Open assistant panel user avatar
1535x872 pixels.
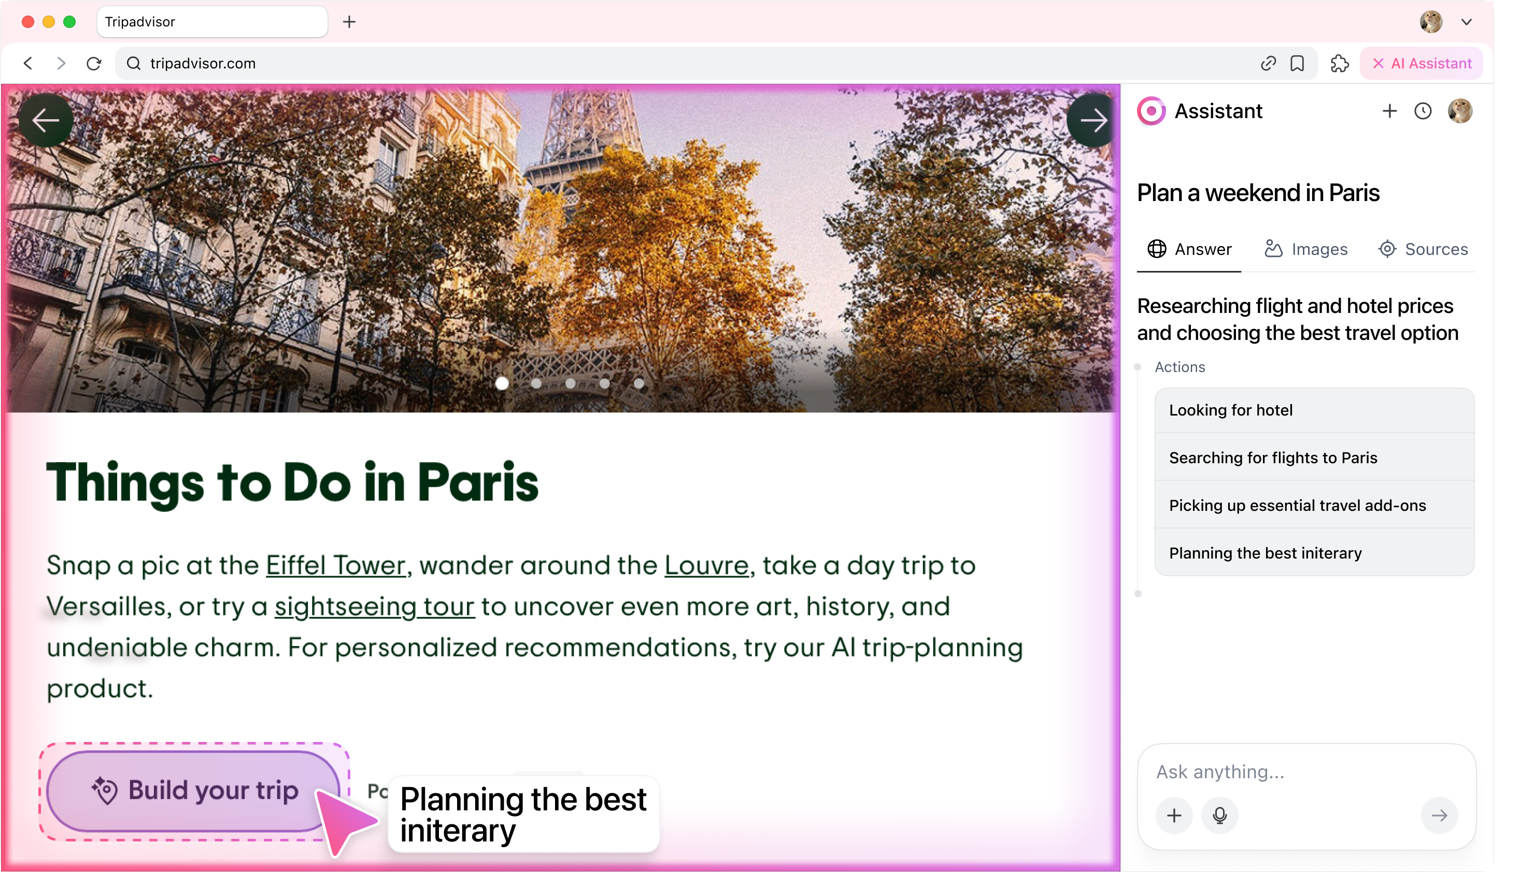click(x=1460, y=111)
